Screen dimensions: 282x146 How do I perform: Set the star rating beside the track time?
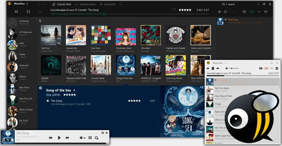[x=185, y=10]
